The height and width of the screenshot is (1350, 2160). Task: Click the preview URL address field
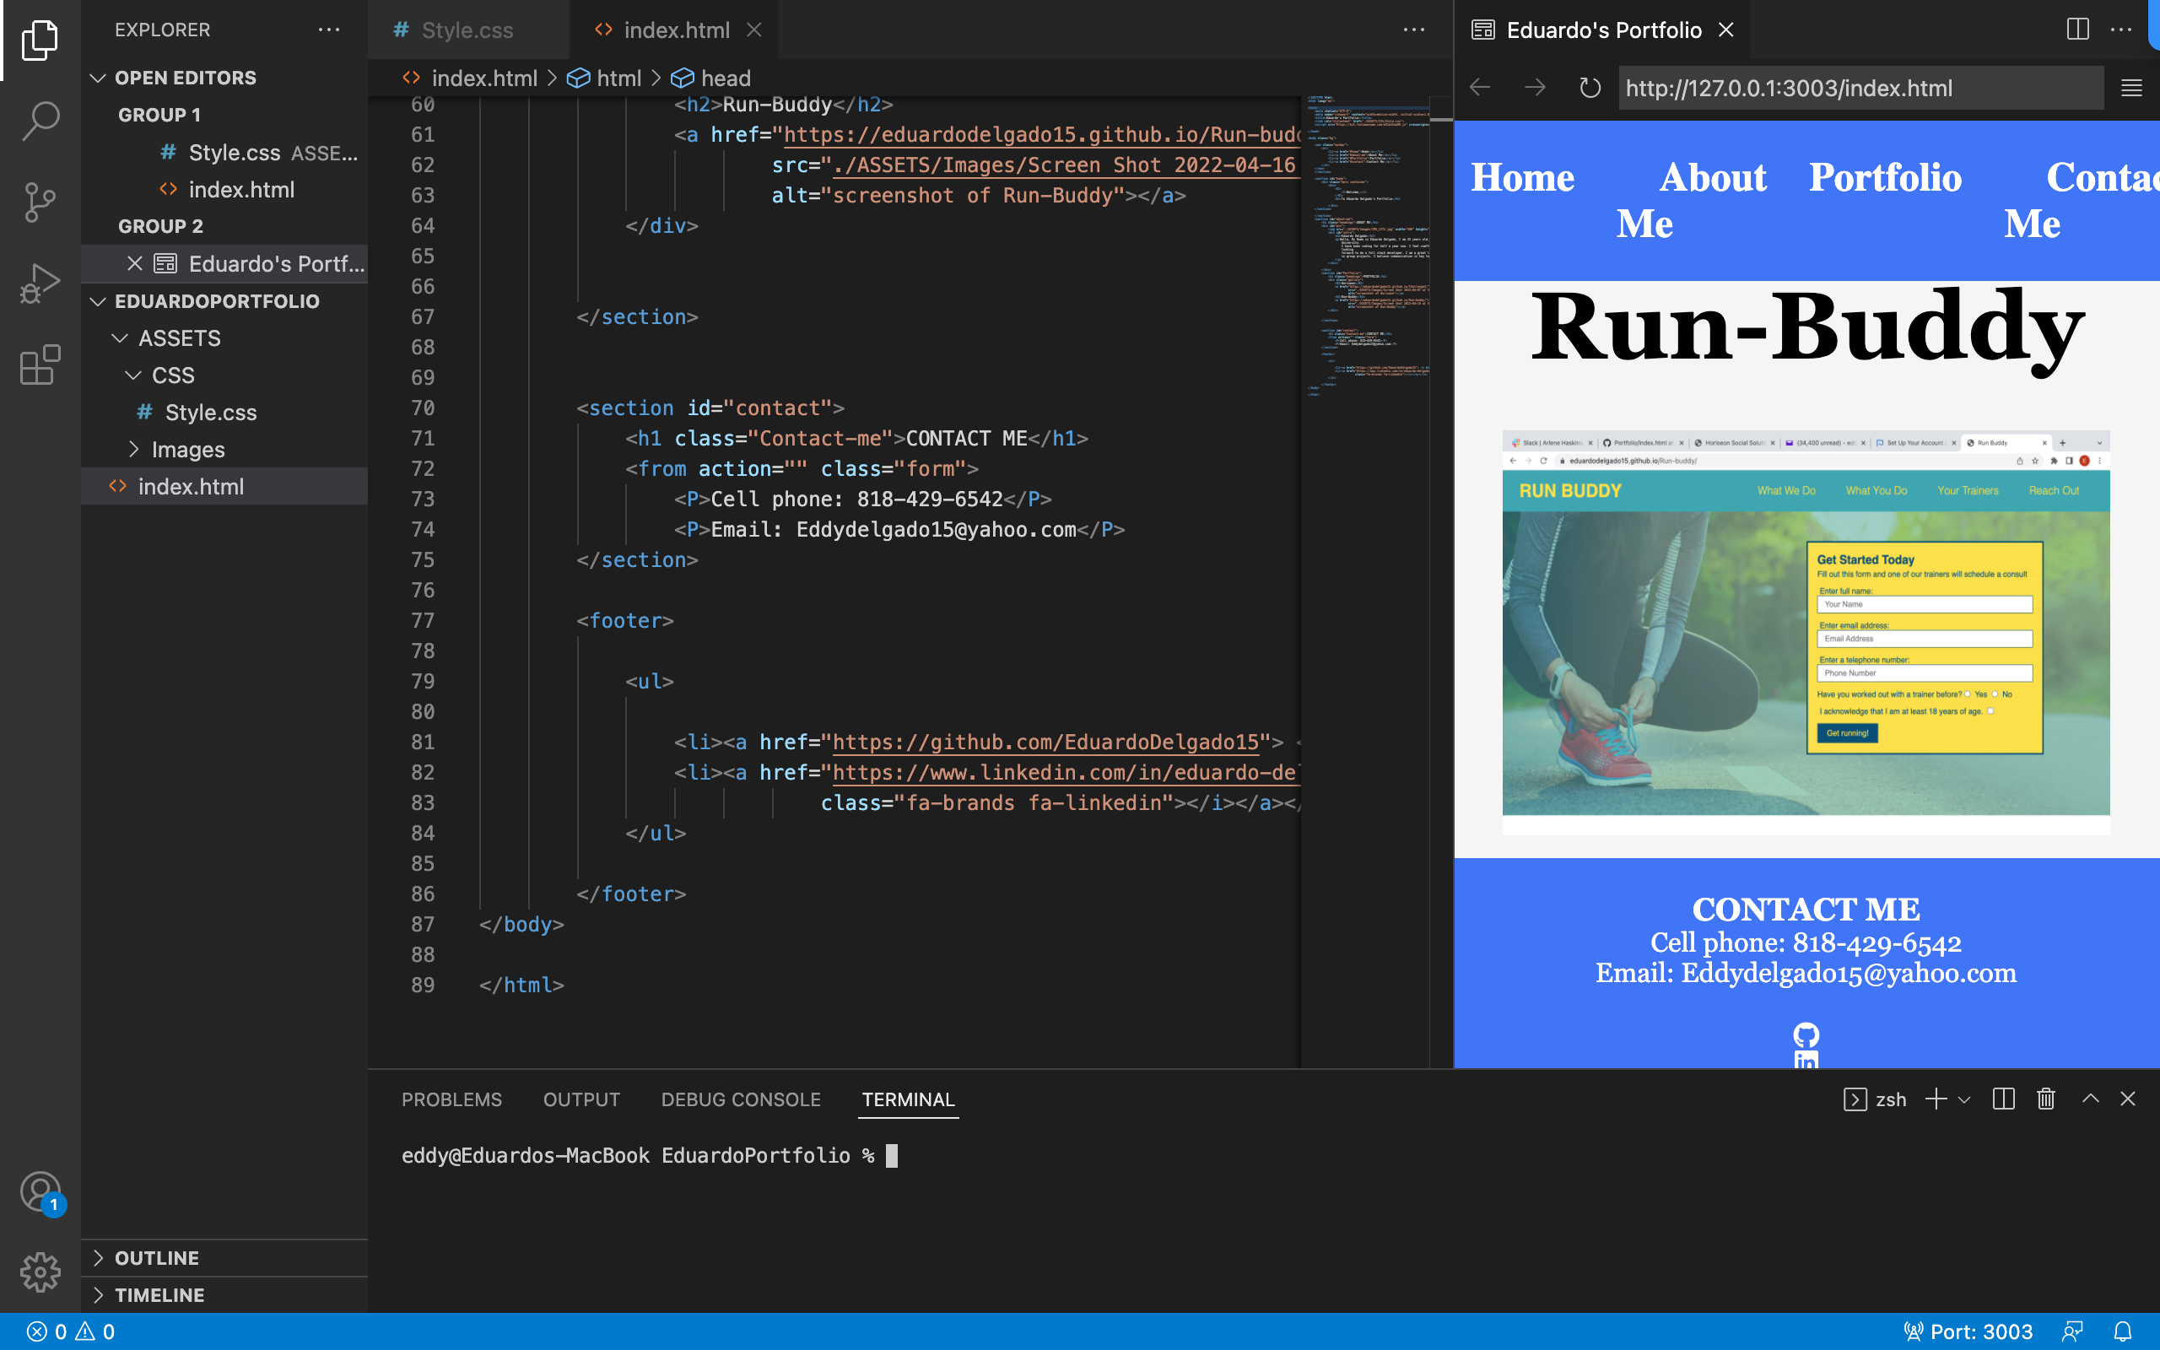[1860, 88]
